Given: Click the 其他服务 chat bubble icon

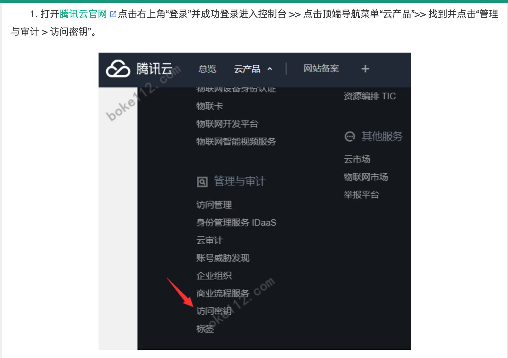Looking at the screenshot, I should click(x=350, y=136).
